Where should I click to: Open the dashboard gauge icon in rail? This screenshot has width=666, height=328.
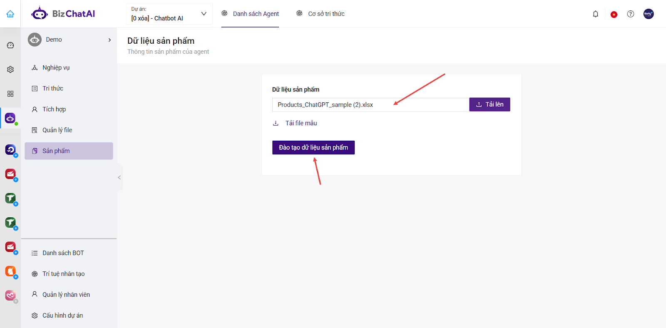(x=10, y=45)
